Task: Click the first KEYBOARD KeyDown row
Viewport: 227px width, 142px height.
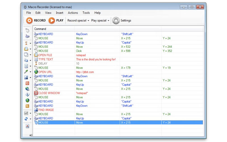Action: 118,34
